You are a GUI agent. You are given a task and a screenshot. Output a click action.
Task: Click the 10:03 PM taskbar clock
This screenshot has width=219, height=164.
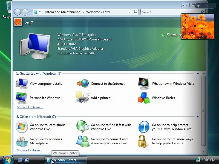tap(208, 160)
